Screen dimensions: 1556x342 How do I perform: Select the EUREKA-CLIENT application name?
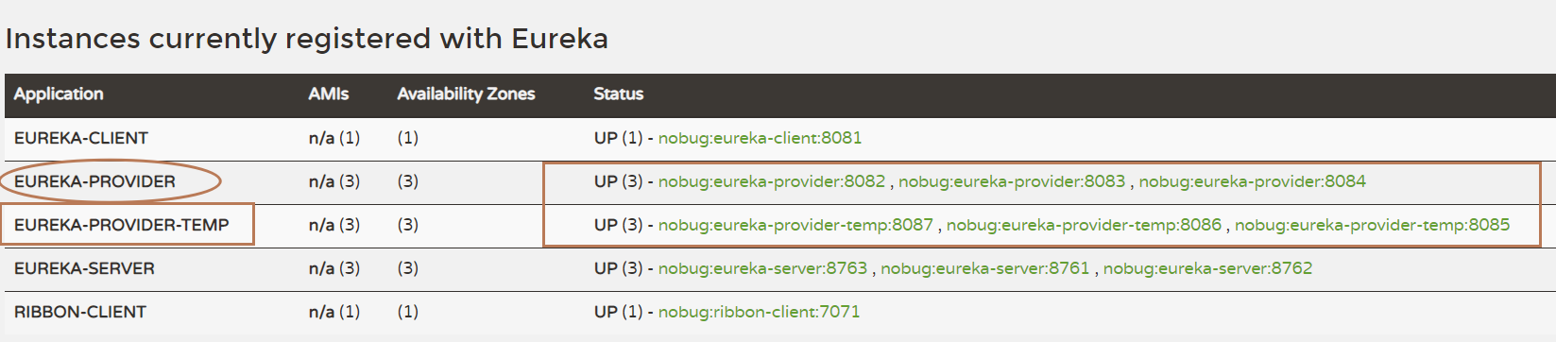point(81,138)
